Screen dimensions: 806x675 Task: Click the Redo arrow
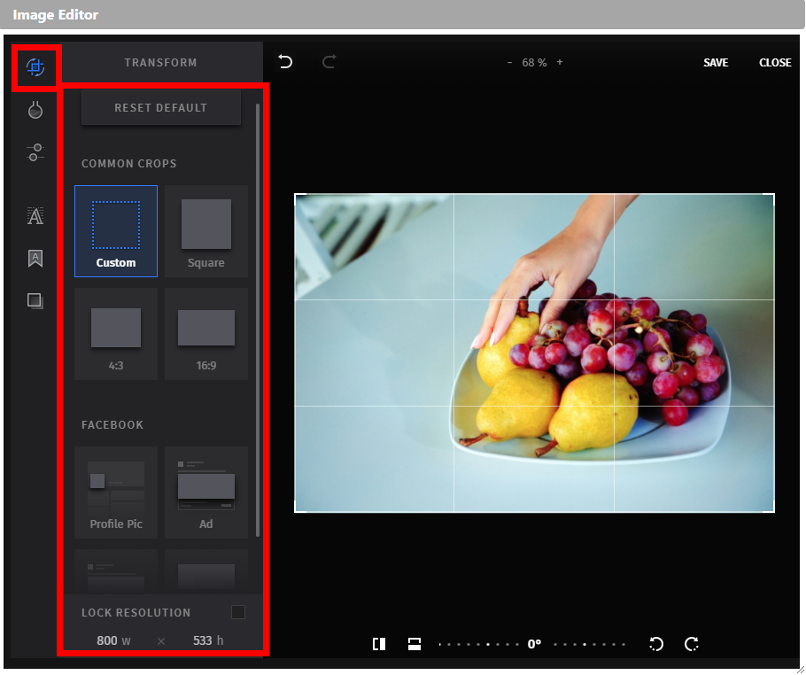329,62
